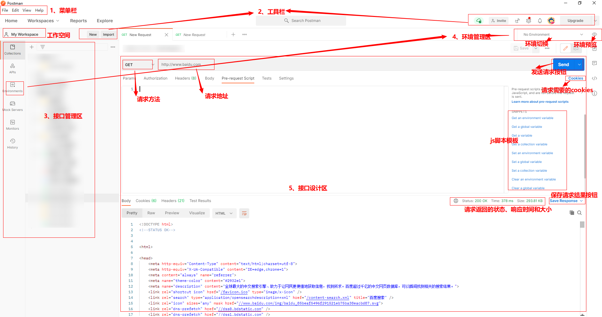602x317 pixels.
Task: Expand the Workspaces dropdown
Action: [43, 21]
